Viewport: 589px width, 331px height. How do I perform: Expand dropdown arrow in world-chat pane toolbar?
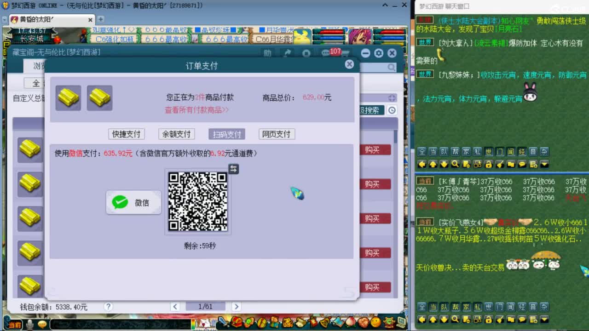pos(544,164)
